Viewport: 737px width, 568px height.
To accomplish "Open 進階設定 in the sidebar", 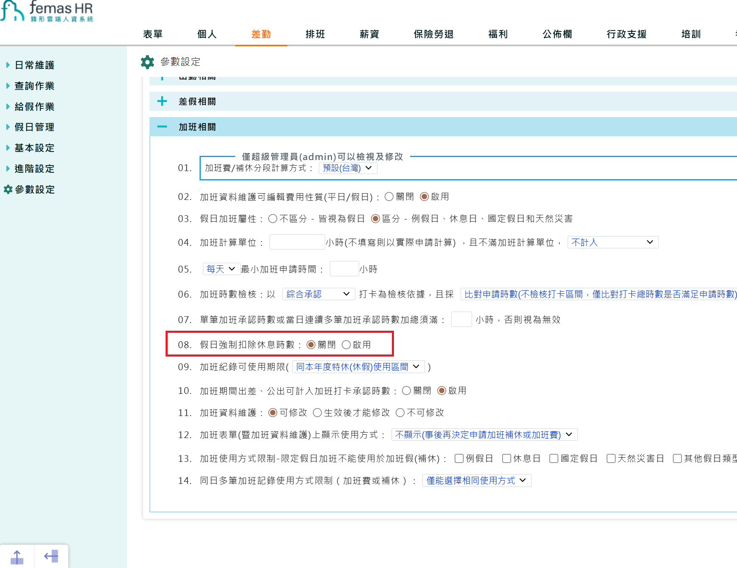I will point(35,169).
